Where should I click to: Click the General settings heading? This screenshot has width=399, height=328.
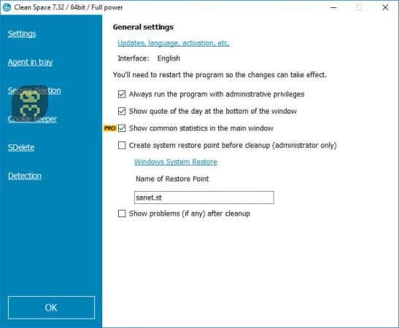(143, 27)
